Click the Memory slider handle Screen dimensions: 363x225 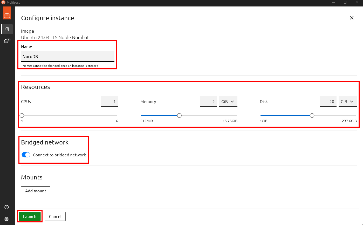point(179,115)
